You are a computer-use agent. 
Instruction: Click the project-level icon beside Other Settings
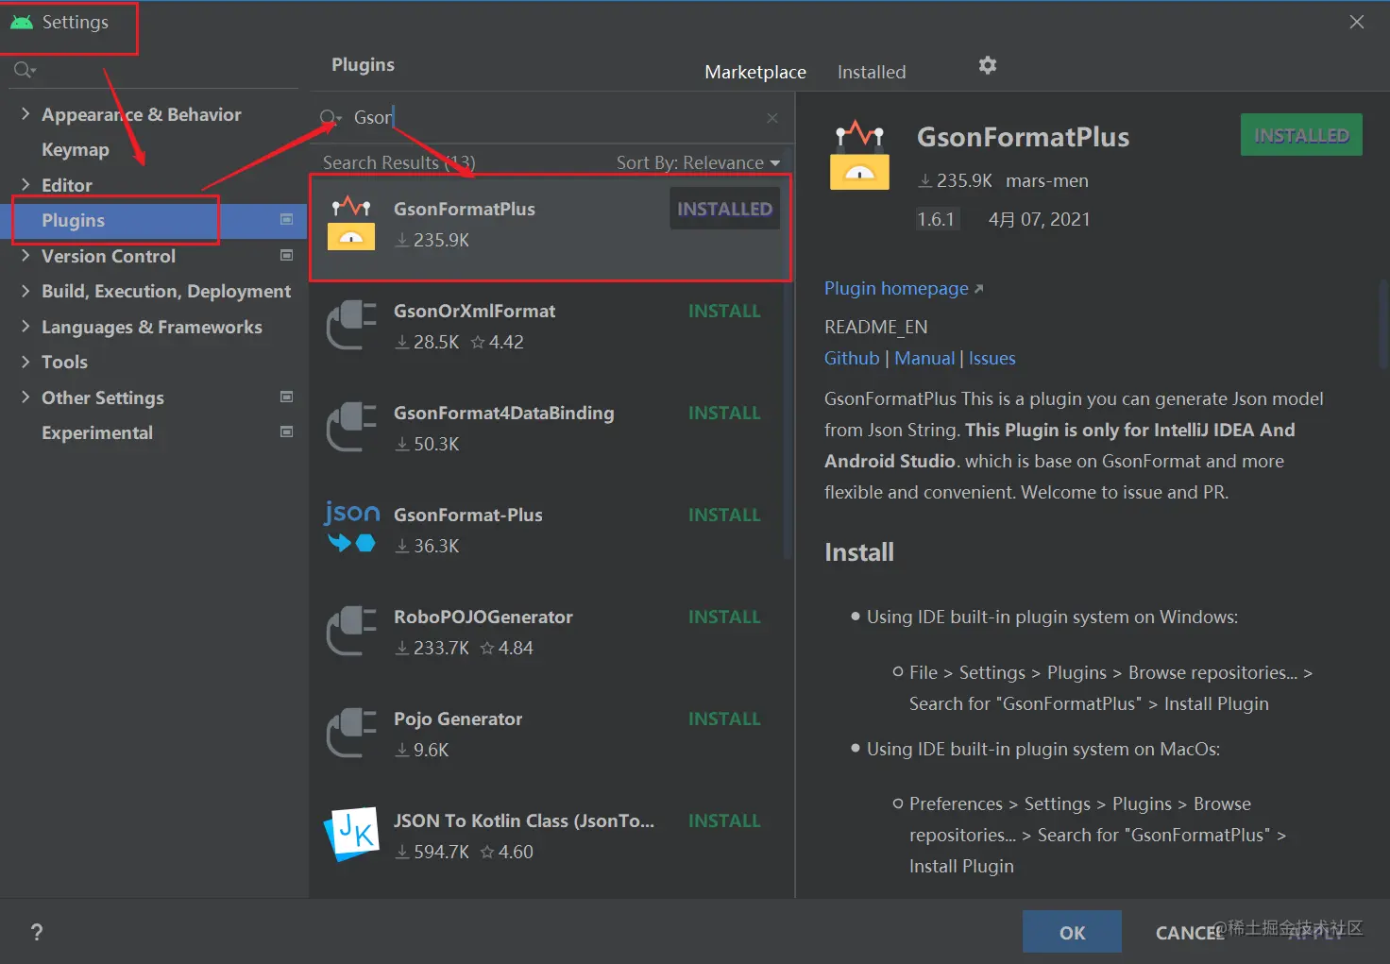point(286,397)
